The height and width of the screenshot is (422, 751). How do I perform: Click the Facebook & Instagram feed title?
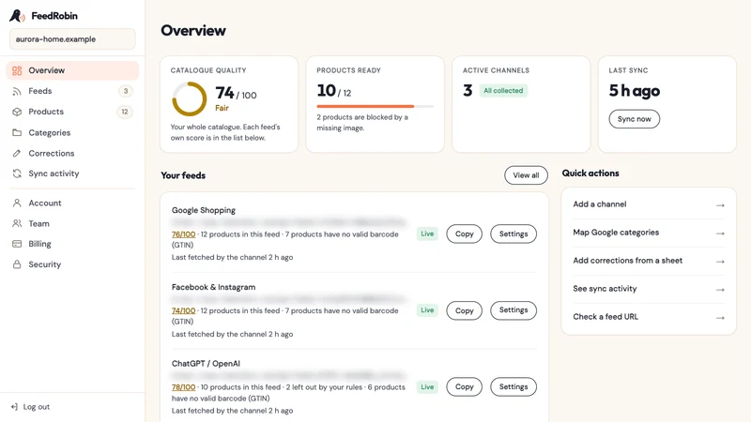point(214,287)
